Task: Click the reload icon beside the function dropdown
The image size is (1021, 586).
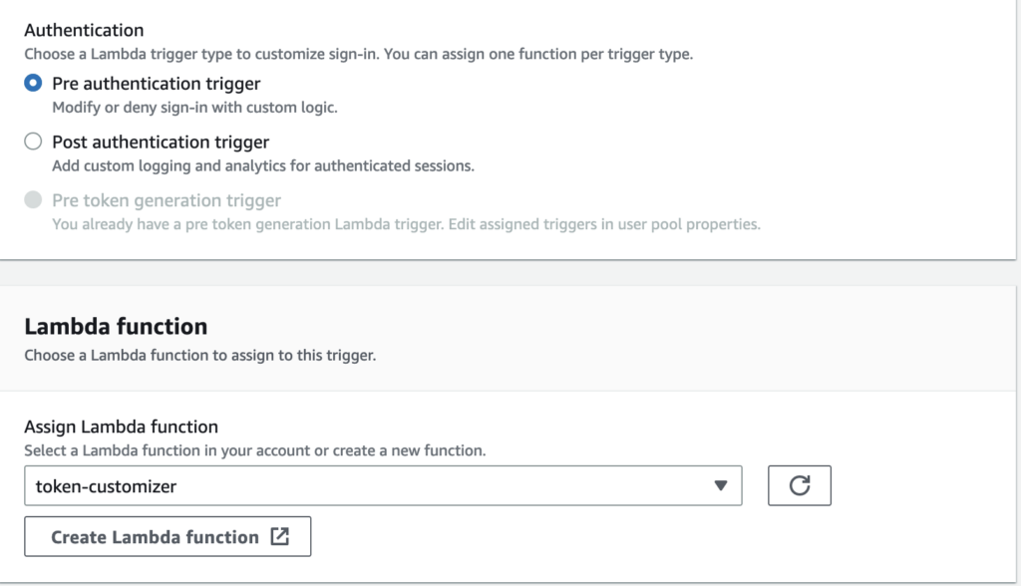Action: [x=799, y=485]
